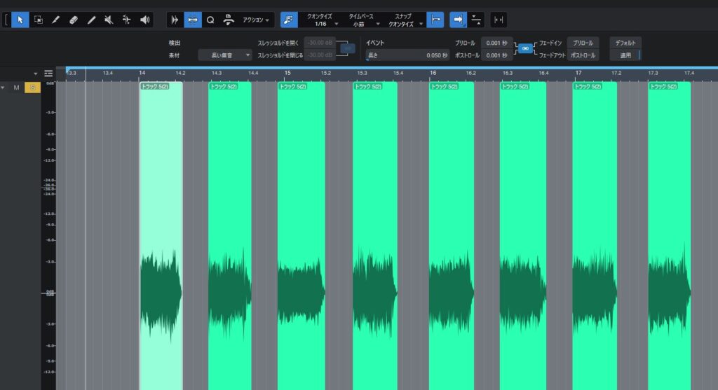
Task: Select the Arrow tool
Action: (x=20, y=20)
